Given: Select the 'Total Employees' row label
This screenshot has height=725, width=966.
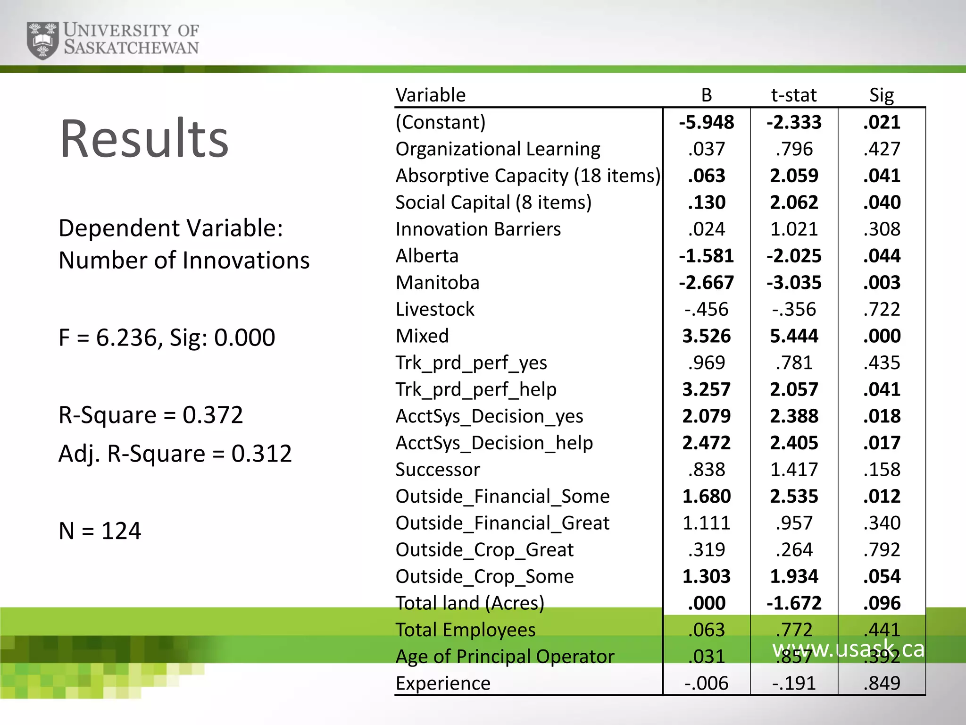Looking at the screenshot, I should pyautogui.click(x=466, y=630).
